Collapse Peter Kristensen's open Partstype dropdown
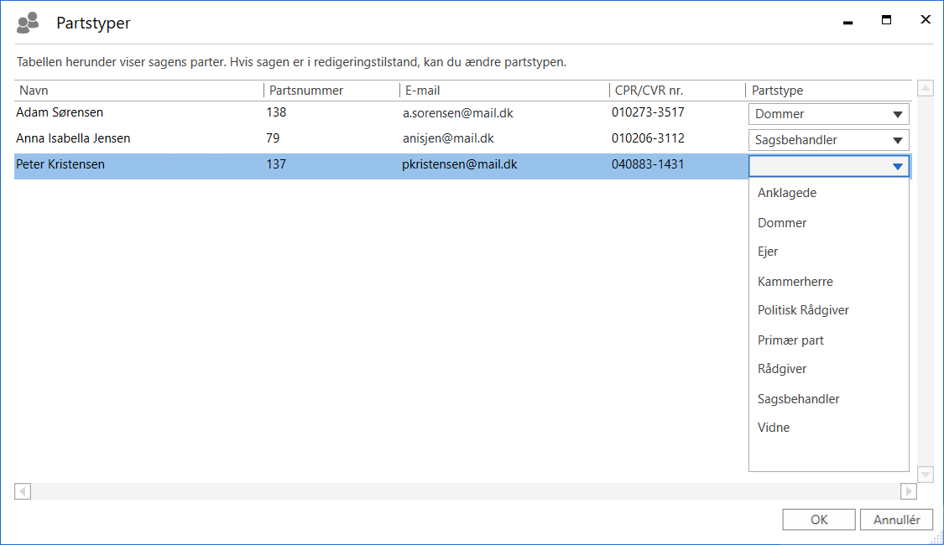The image size is (944, 545). pos(897,167)
